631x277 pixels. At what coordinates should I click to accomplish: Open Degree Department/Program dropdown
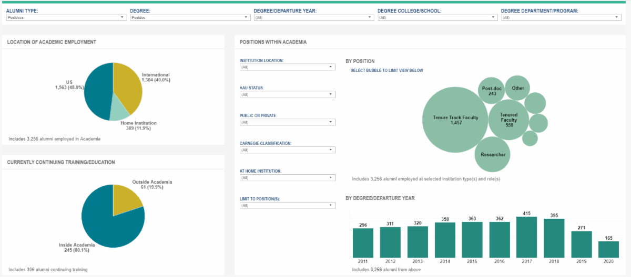click(561, 17)
